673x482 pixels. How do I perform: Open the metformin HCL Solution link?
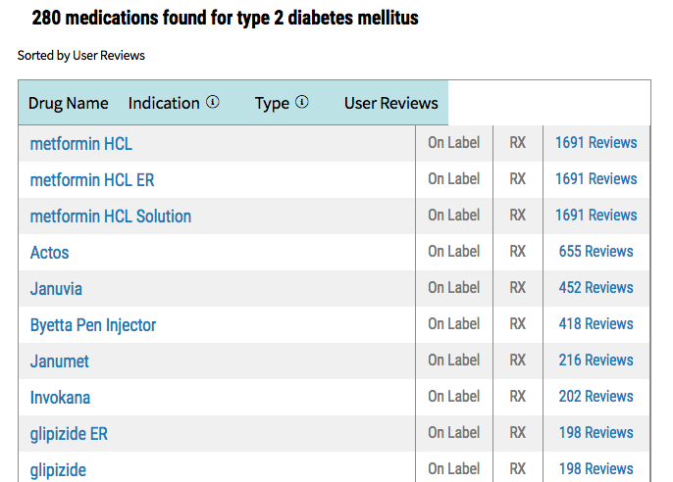(110, 217)
